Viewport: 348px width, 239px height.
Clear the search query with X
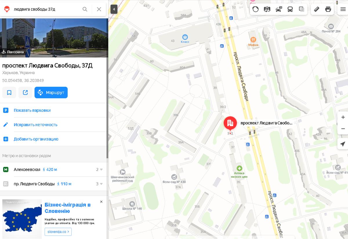[99, 9]
